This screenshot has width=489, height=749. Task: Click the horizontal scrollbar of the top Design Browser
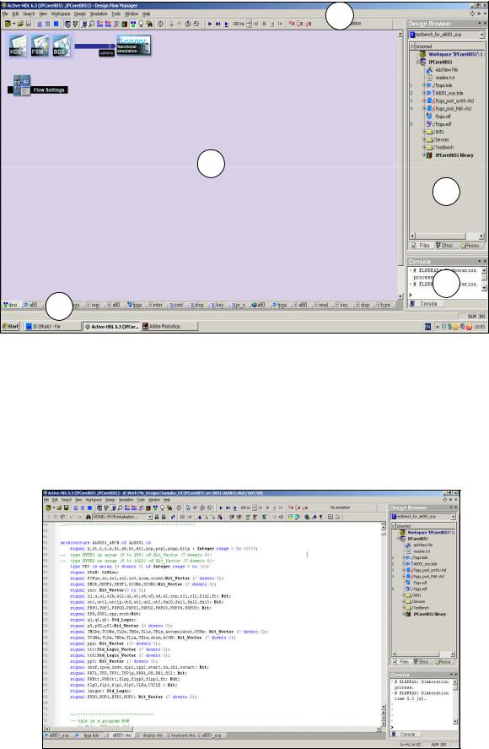(447, 236)
